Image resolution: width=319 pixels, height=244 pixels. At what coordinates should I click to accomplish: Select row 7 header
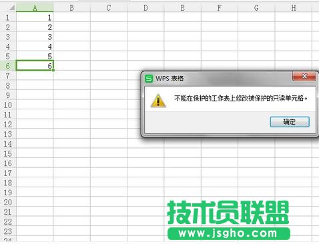(x=8, y=76)
